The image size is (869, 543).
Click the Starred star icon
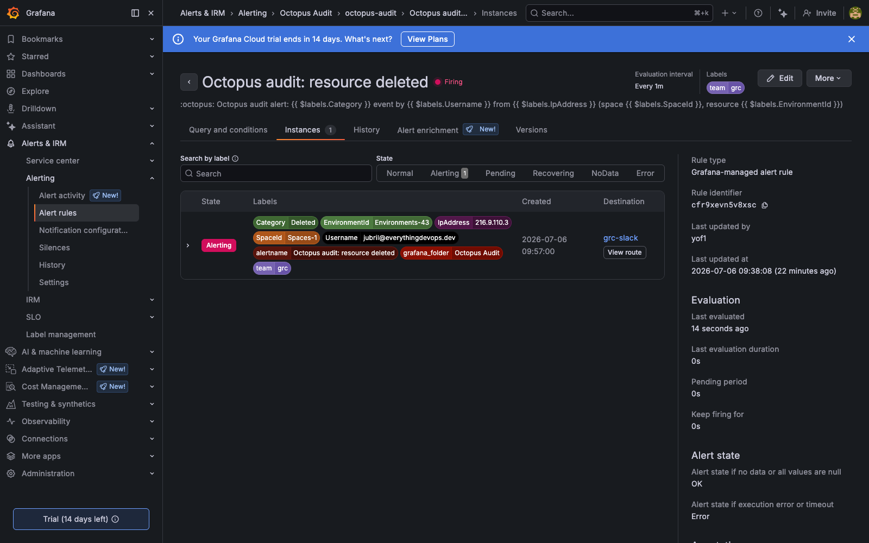pos(11,56)
